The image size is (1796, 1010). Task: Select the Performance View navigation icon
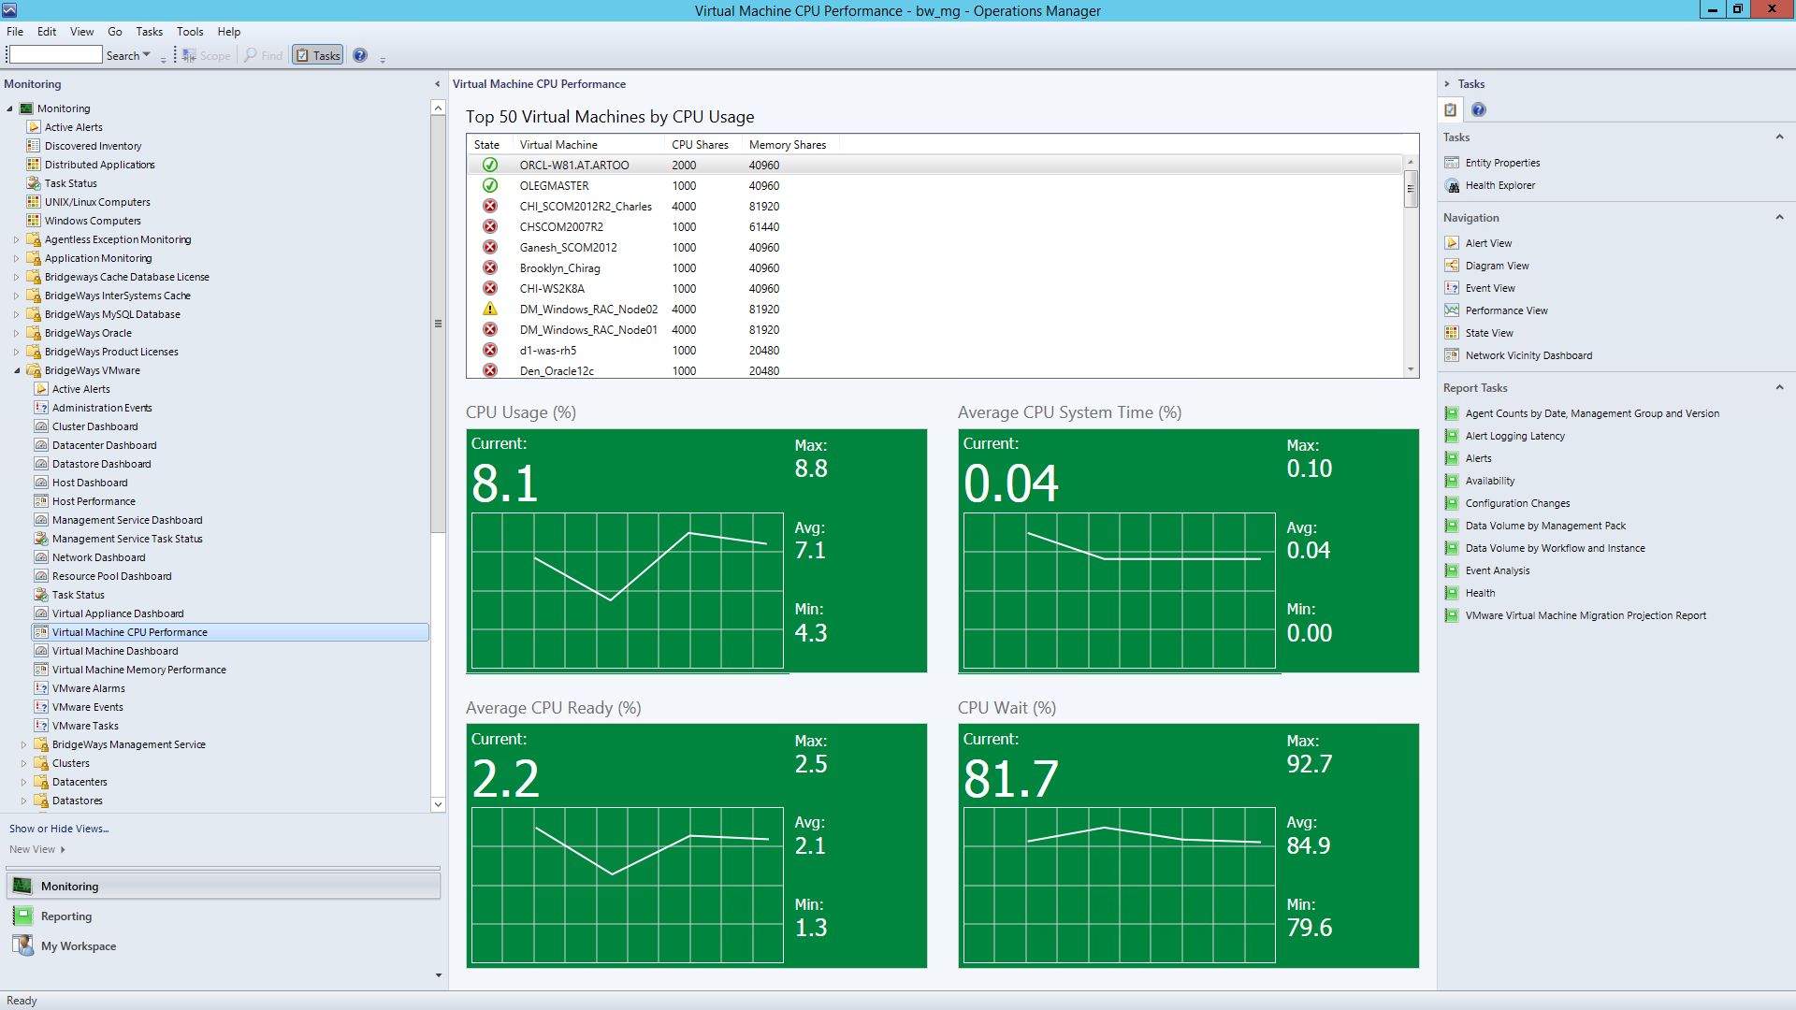click(x=1453, y=310)
